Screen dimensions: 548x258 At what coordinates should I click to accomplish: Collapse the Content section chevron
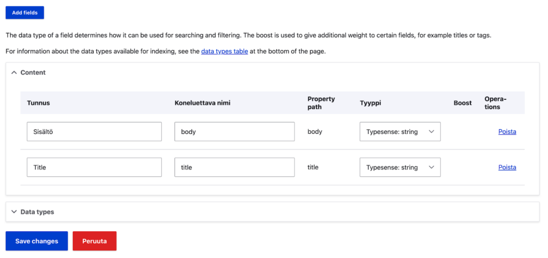coord(14,73)
